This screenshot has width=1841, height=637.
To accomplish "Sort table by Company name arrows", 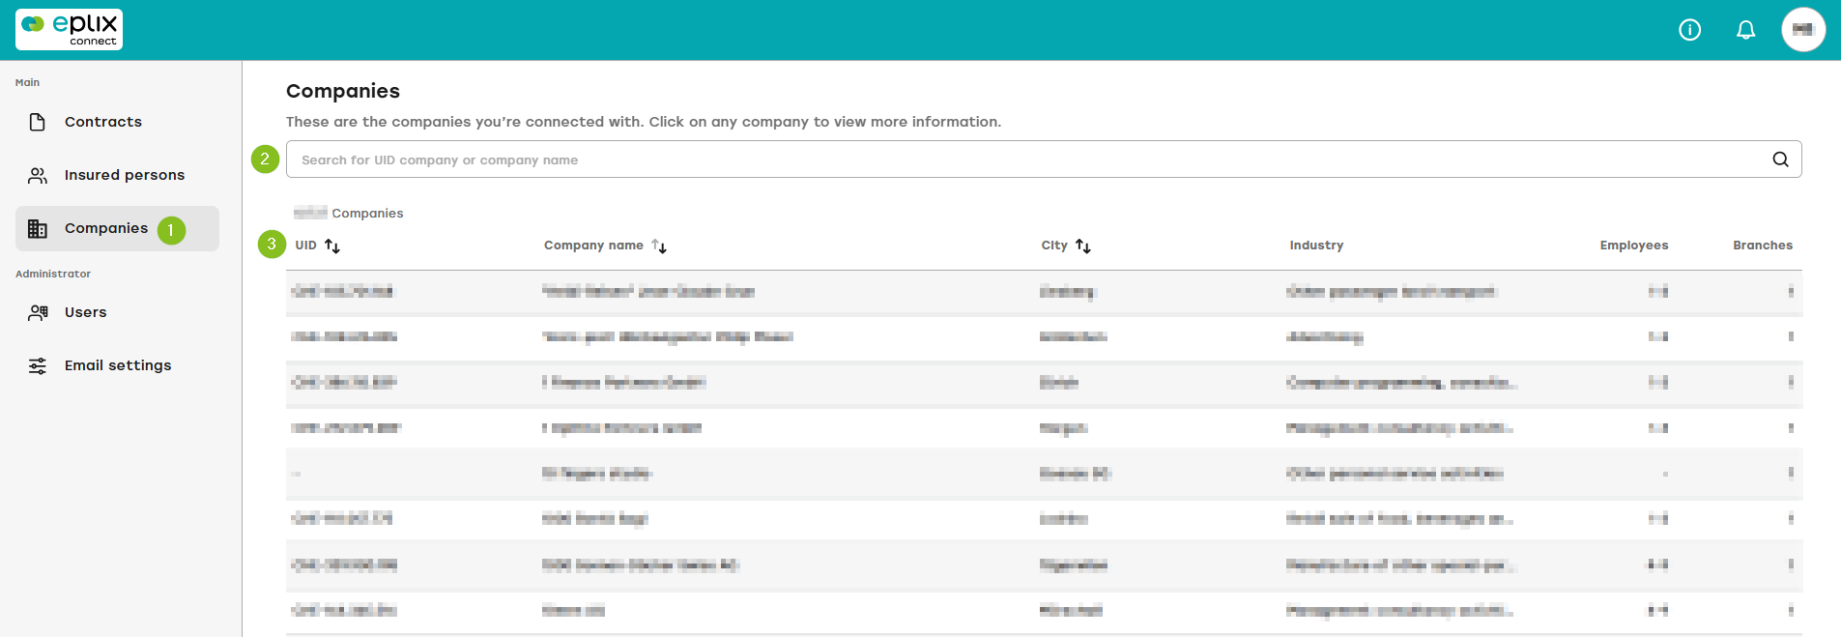I will tap(659, 246).
